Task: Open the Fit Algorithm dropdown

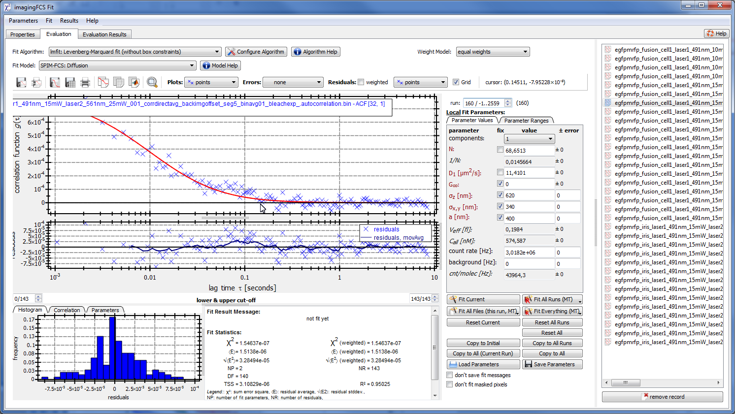Action: [134, 52]
